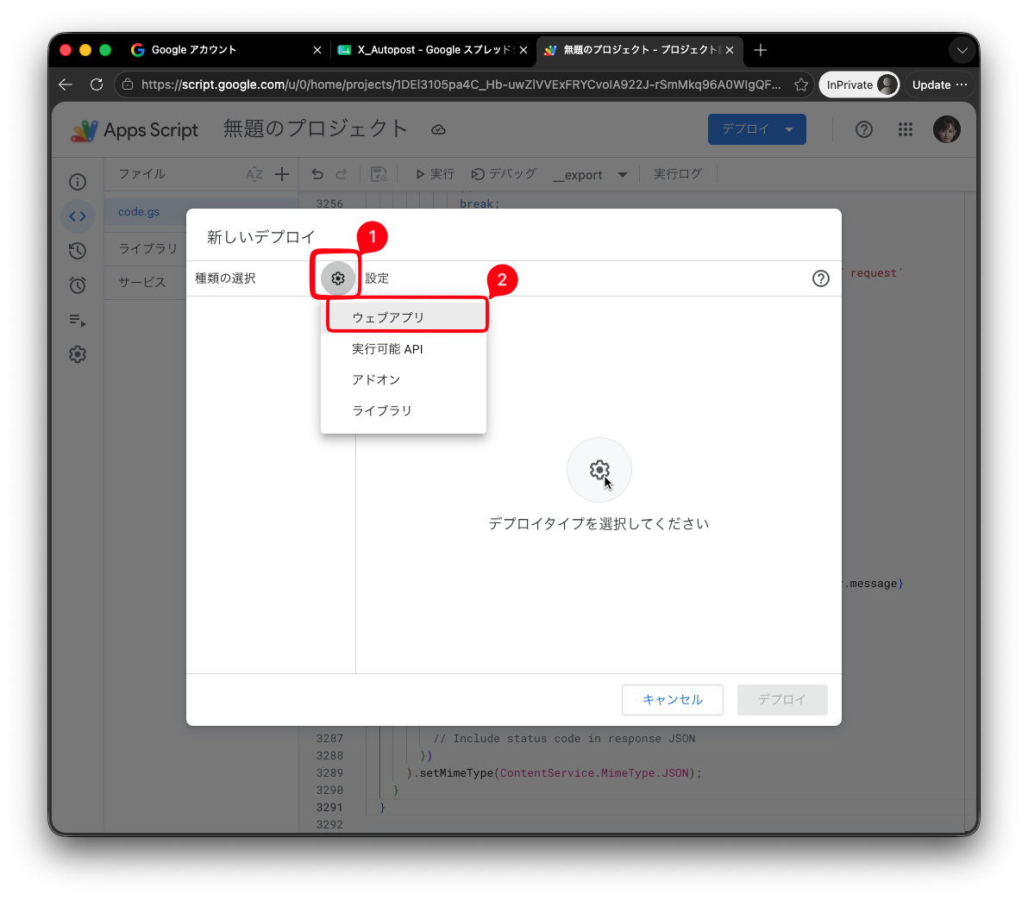Open the Triggers alarm clock icon
This screenshot has height=900, width=1028.
pos(78,285)
